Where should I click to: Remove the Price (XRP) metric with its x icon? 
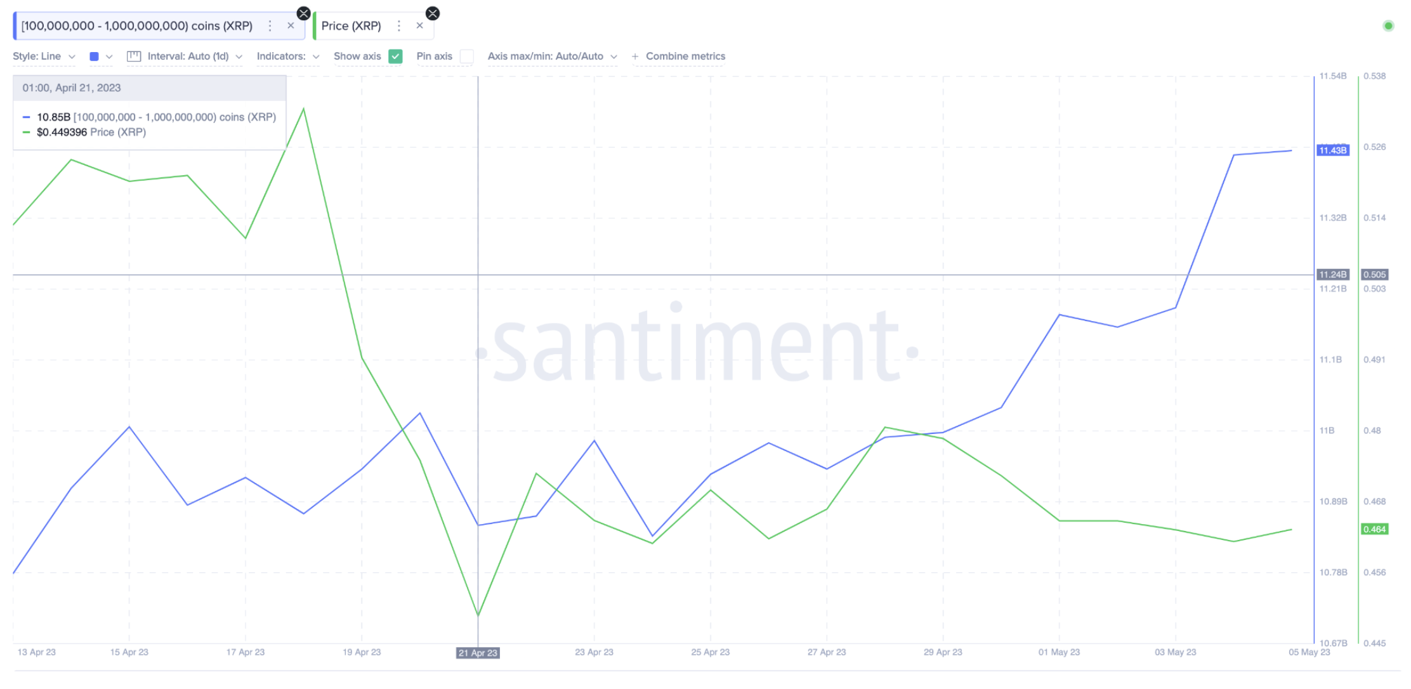(419, 26)
